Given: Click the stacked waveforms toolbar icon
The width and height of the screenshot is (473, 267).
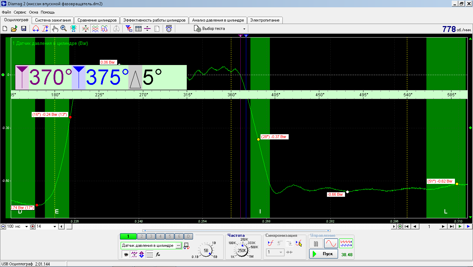Looking at the screenshot, I should (x=95, y=29).
